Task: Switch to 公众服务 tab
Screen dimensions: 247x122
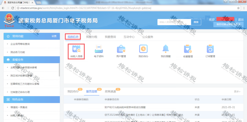Action: (148, 37)
